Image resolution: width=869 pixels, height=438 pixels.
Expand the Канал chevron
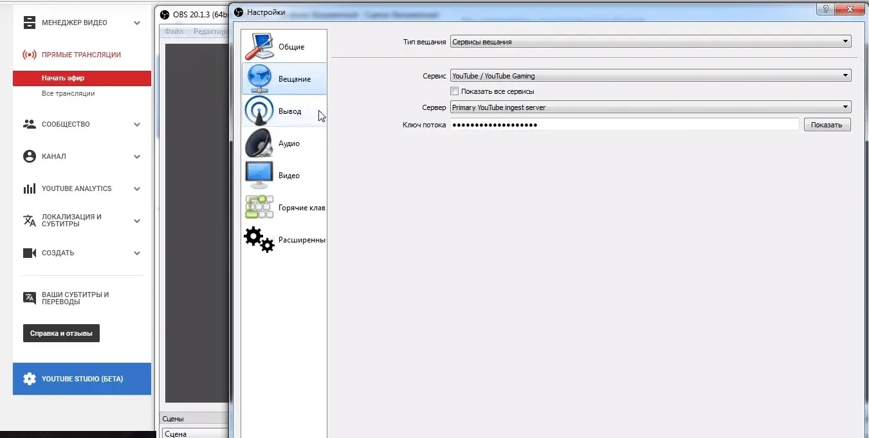137,157
